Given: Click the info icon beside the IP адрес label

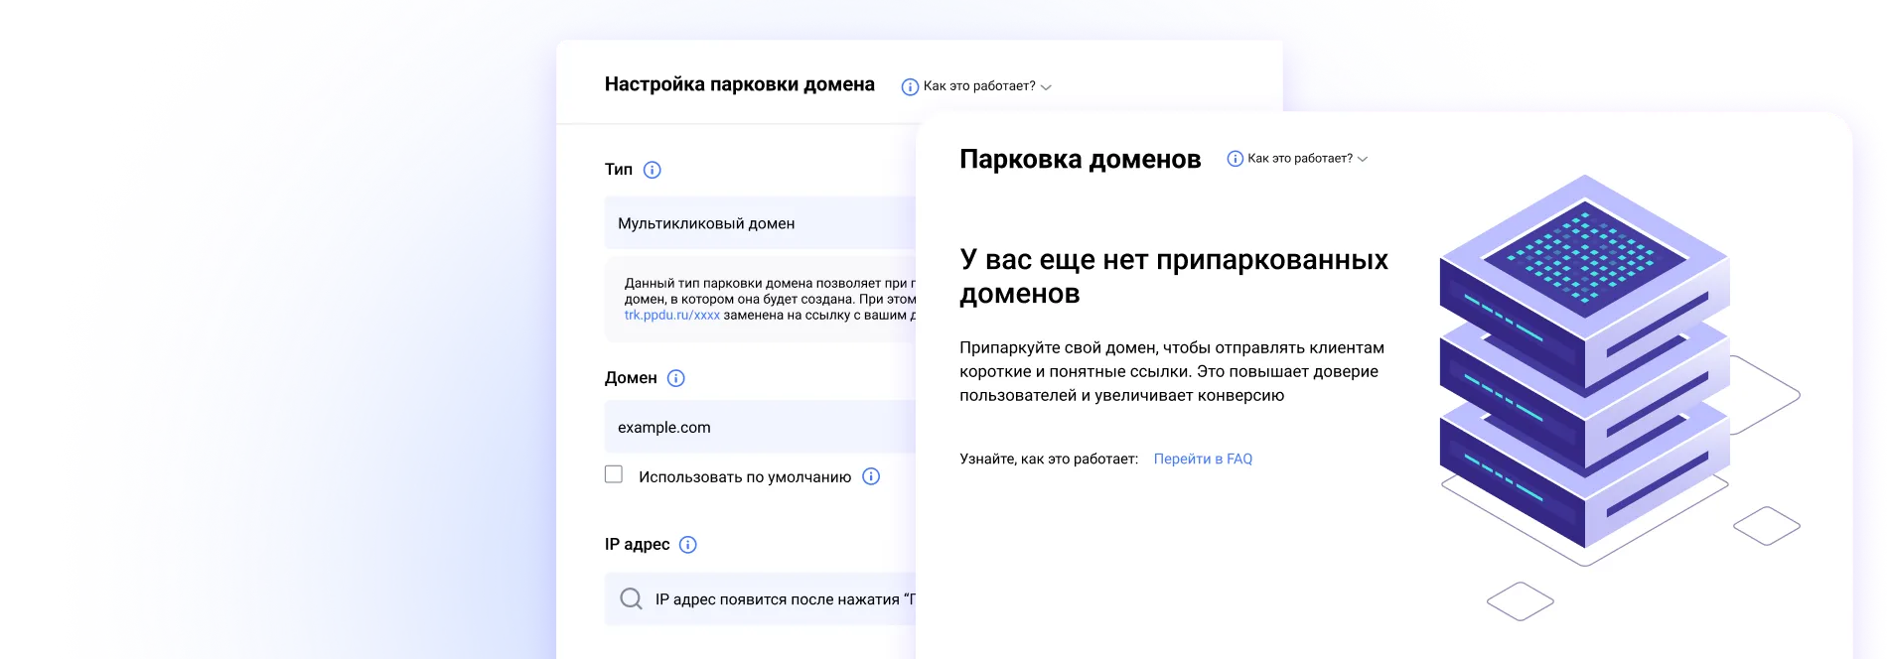Looking at the screenshot, I should [x=687, y=545].
